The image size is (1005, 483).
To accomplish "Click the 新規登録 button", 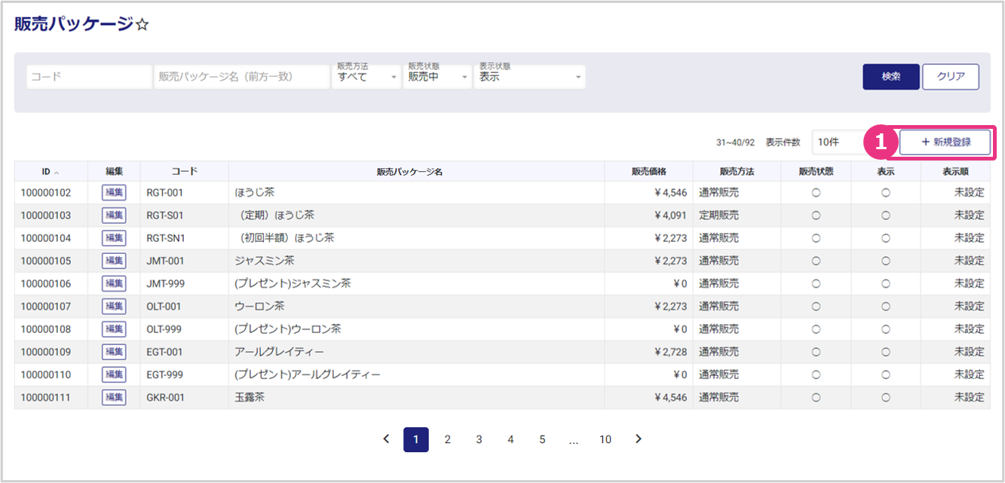I will click(945, 142).
